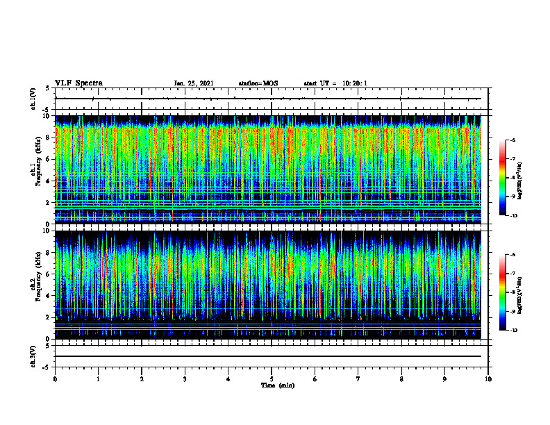Click time axis tick label "10"
550x425 pixels.
[x=488, y=379]
